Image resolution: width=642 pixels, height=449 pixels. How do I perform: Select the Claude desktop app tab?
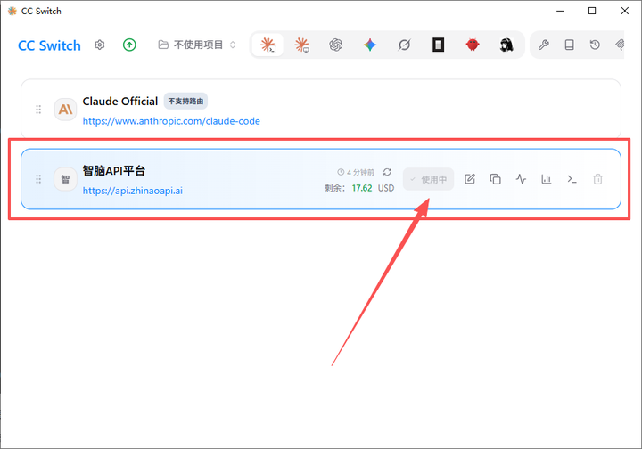(x=301, y=45)
